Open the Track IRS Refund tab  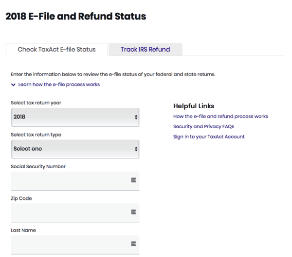[145, 49]
